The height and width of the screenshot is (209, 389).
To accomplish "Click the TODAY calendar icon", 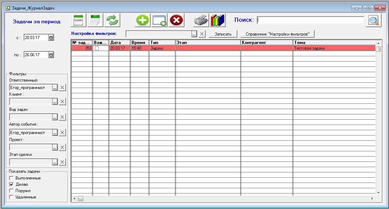I will [x=78, y=20].
